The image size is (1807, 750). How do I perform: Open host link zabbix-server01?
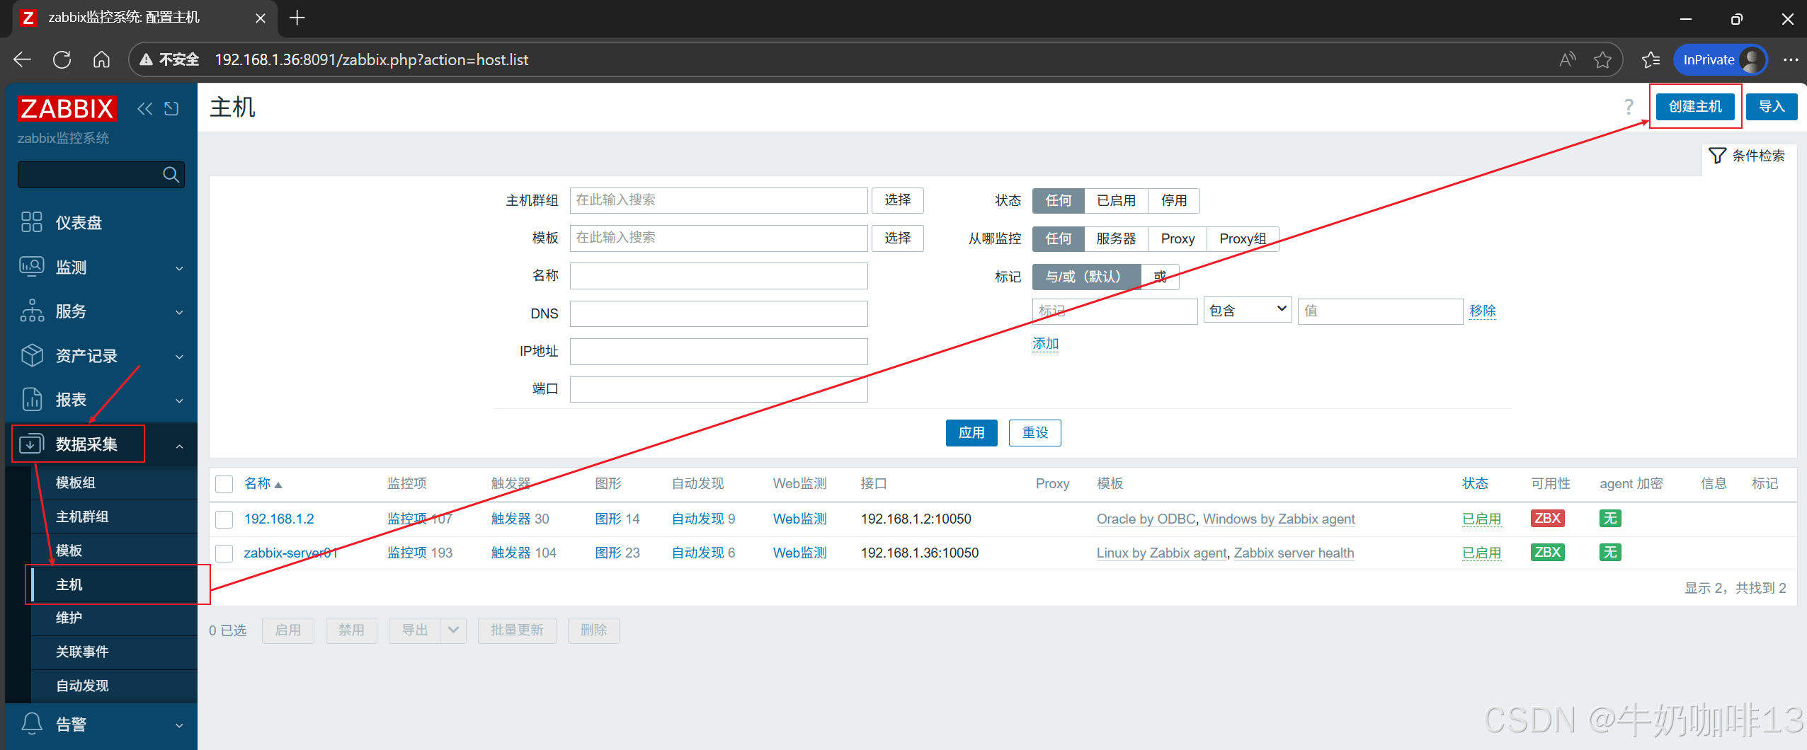coord(290,553)
